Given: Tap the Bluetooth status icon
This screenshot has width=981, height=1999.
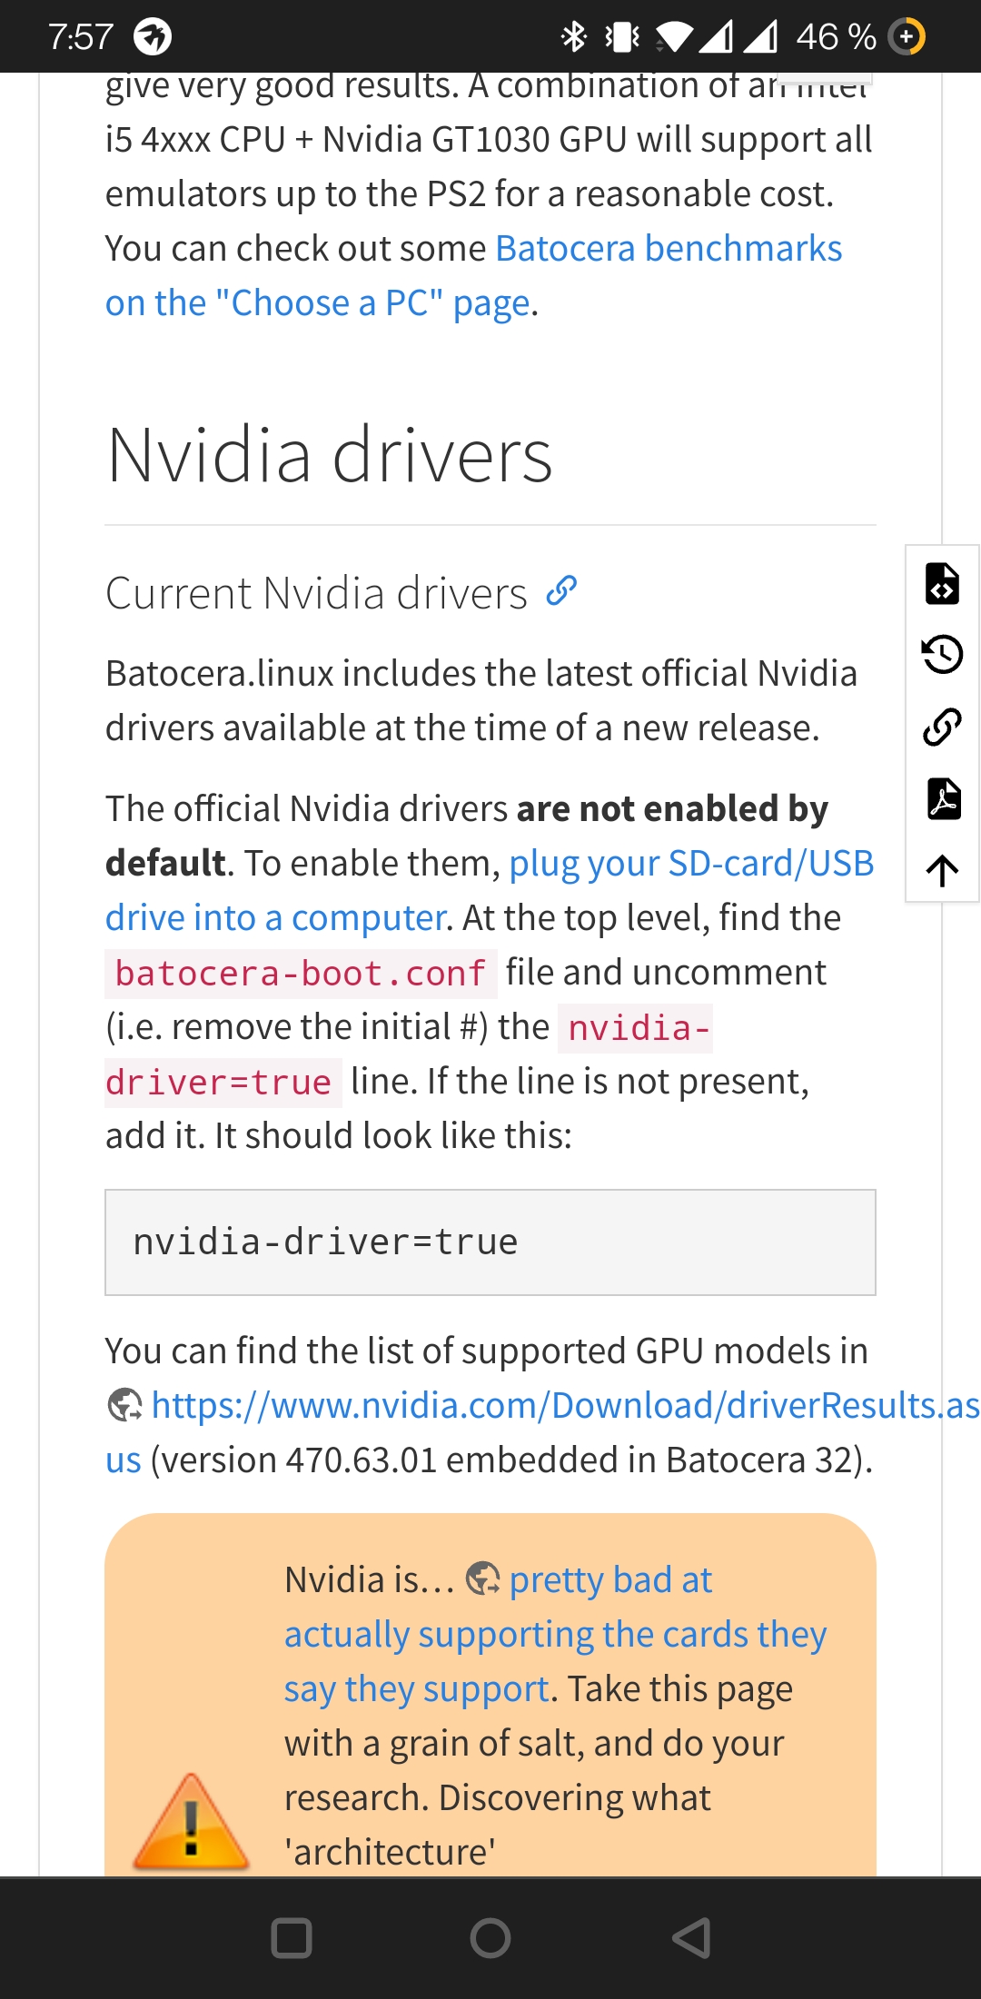Looking at the screenshot, I should point(574,37).
